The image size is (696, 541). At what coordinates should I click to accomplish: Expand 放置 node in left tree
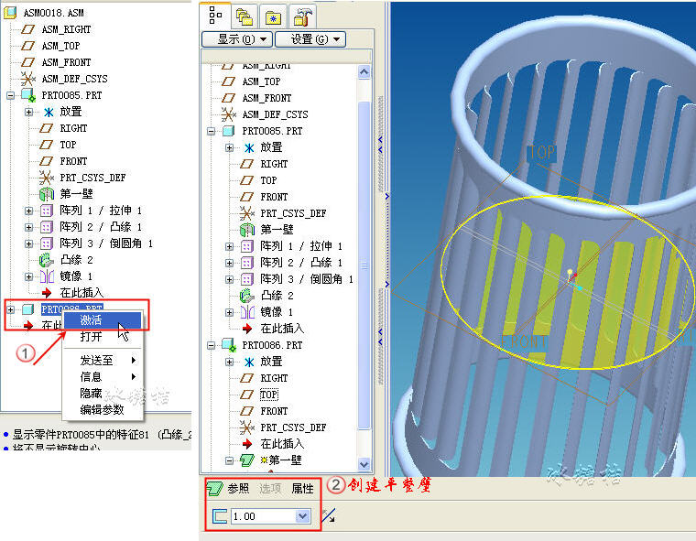pyautogui.click(x=29, y=112)
